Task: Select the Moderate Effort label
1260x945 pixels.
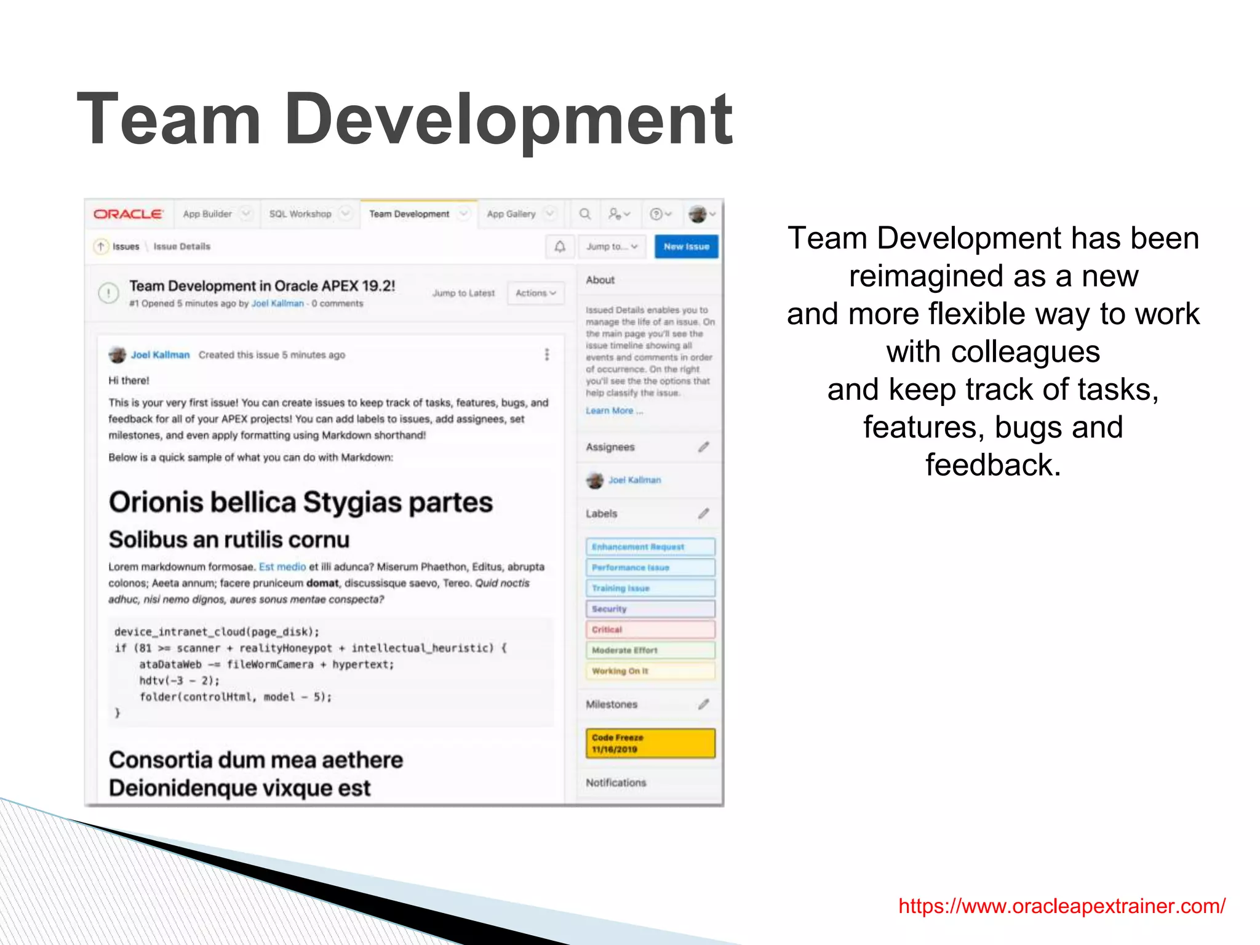Action: pyautogui.click(x=650, y=650)
